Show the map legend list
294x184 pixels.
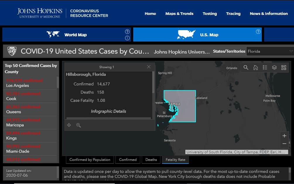coord(265,68)
